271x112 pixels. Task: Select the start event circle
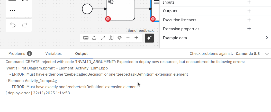[87, 9]
